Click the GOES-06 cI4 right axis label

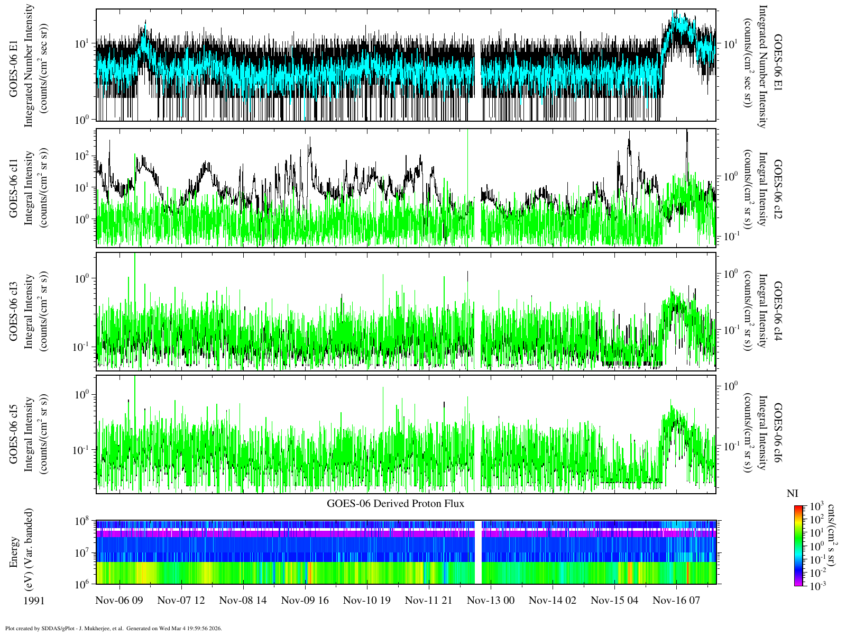(778, 312)
